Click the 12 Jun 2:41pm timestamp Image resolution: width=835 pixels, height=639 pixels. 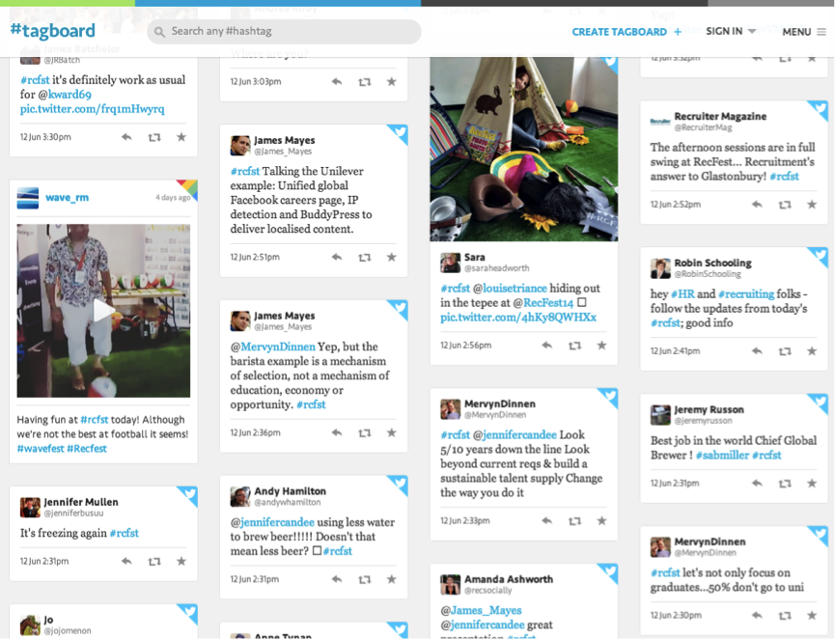pos(676,351)
